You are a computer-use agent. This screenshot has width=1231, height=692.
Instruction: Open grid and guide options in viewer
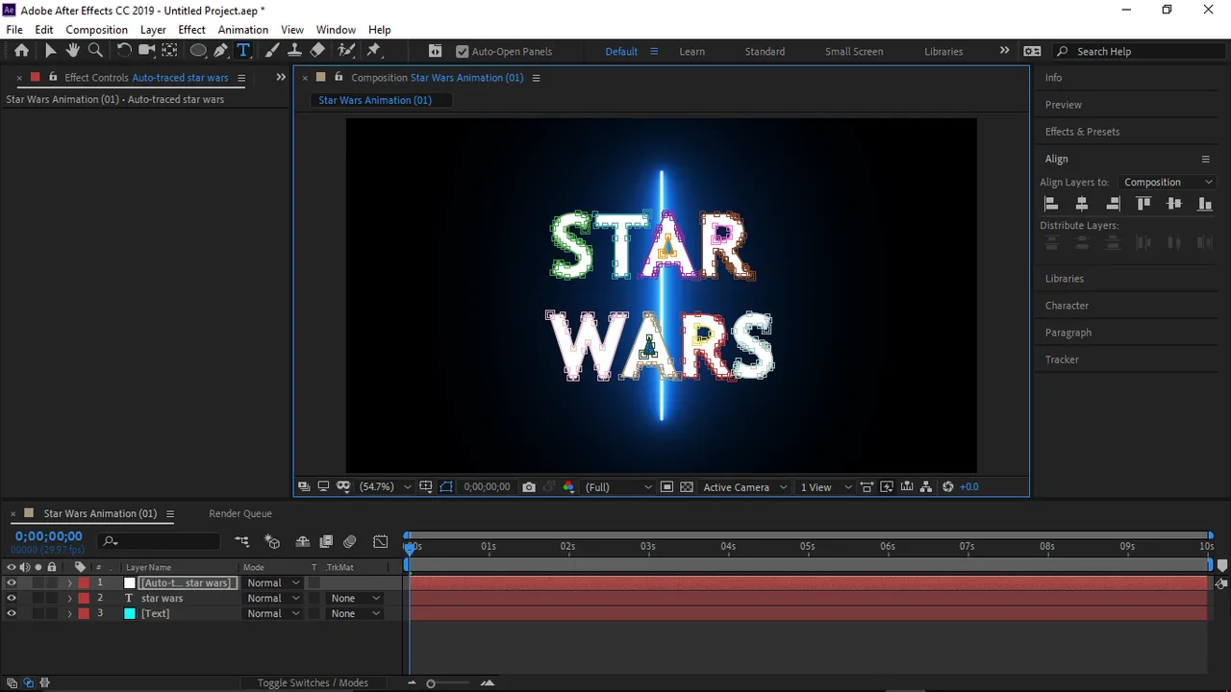coord(426,487)
